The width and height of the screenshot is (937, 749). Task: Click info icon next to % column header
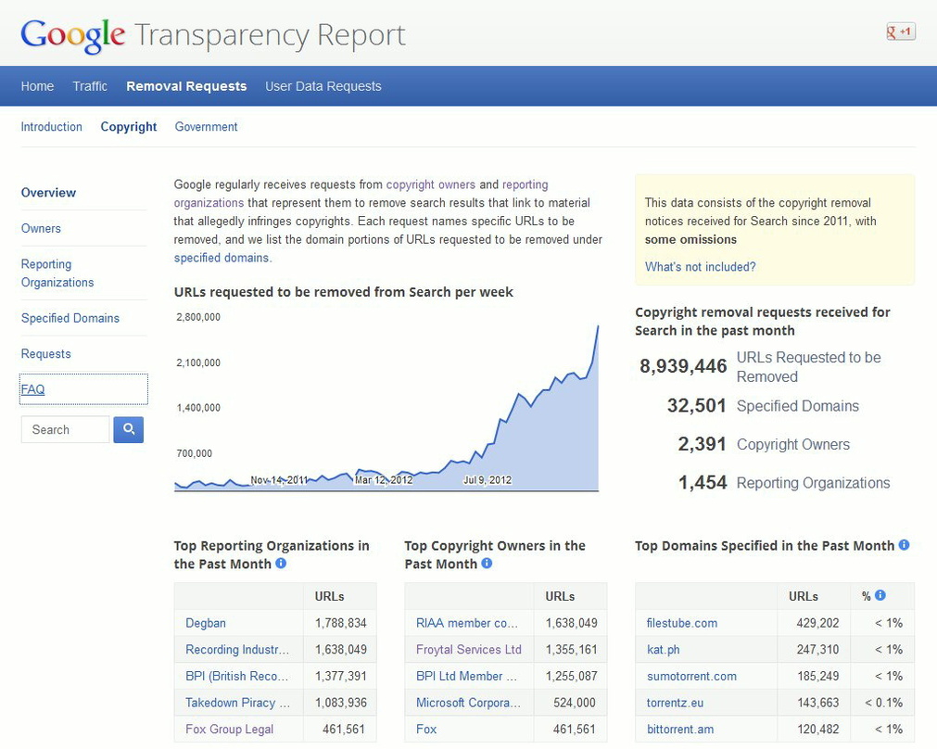tap(880, 595)
